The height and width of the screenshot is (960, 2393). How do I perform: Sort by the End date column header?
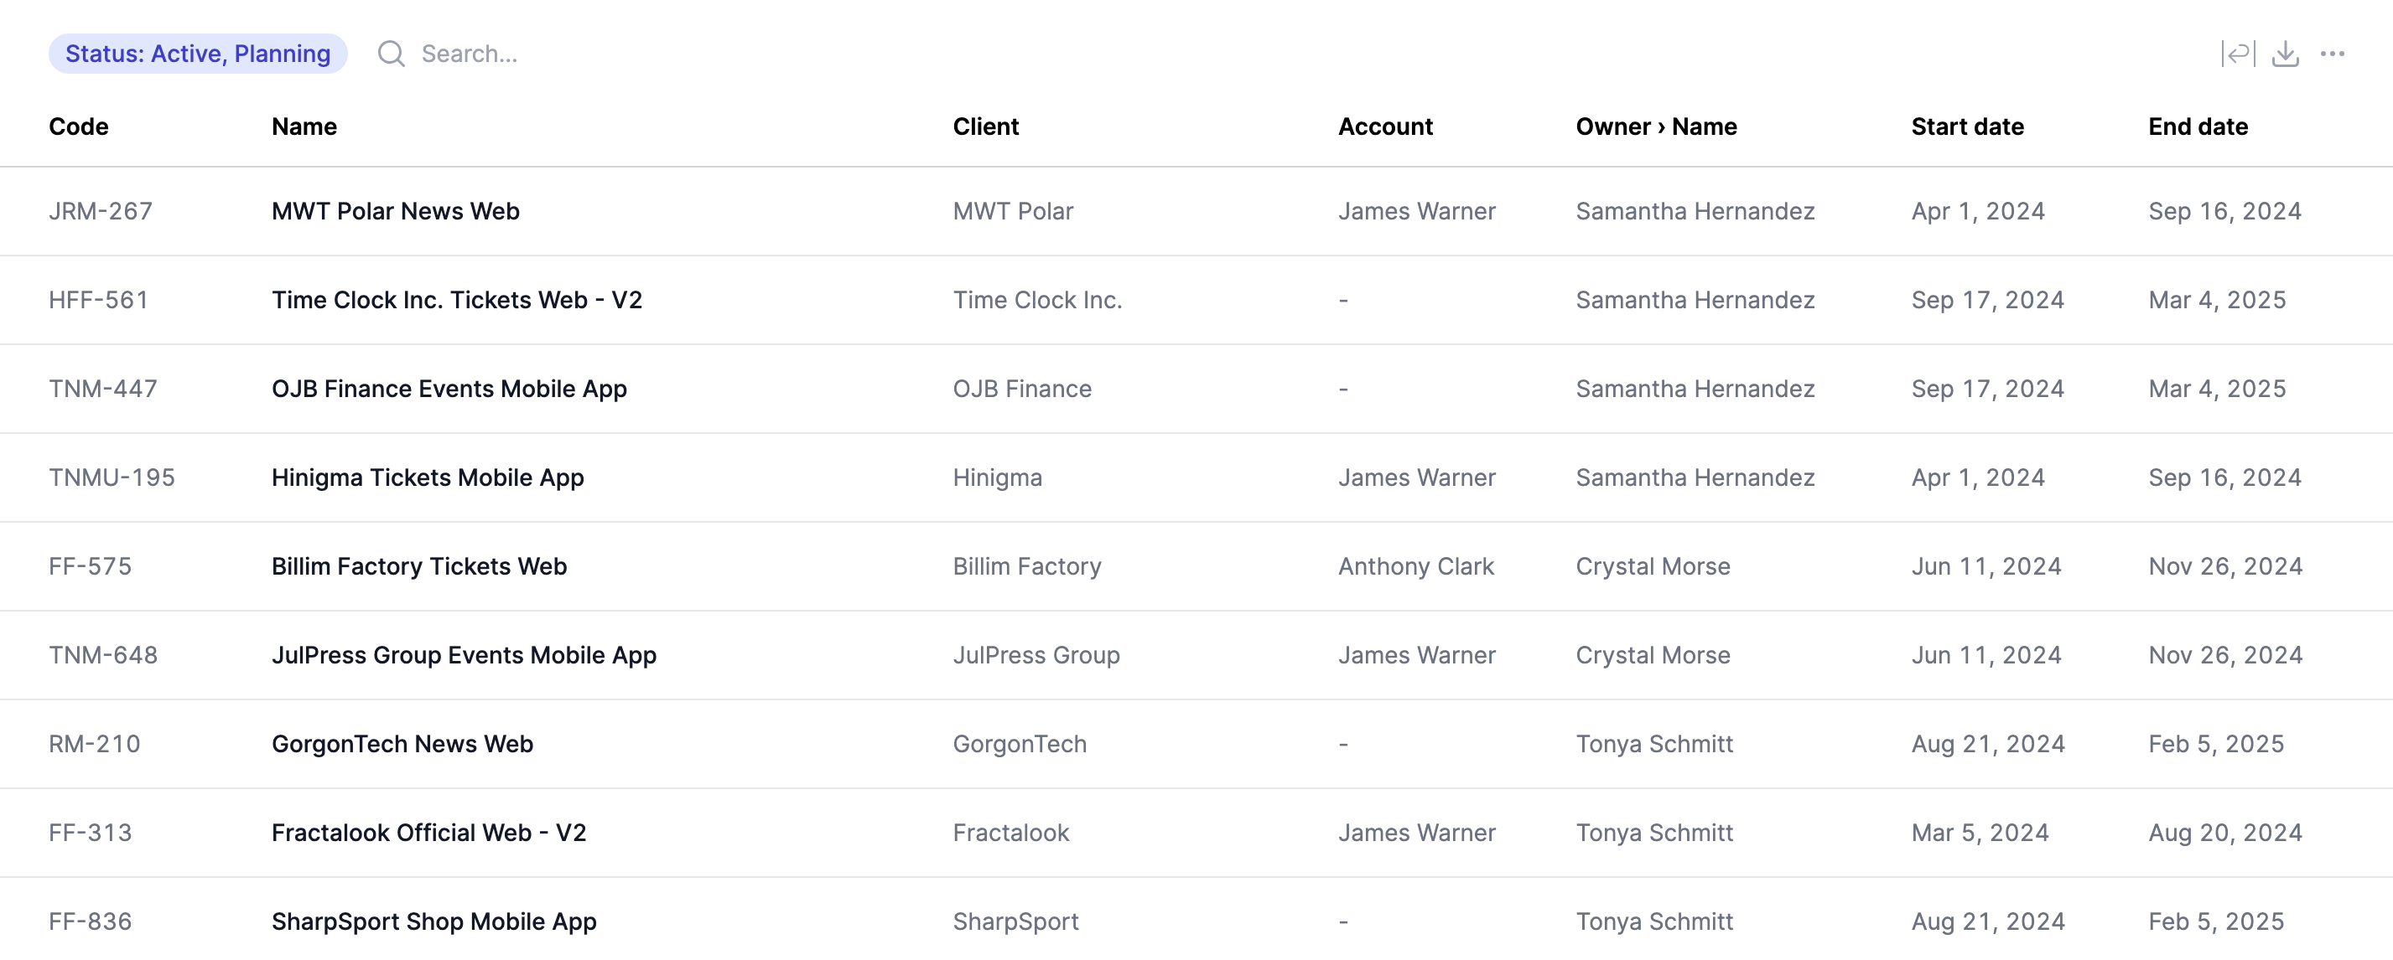coord(2198,126)
